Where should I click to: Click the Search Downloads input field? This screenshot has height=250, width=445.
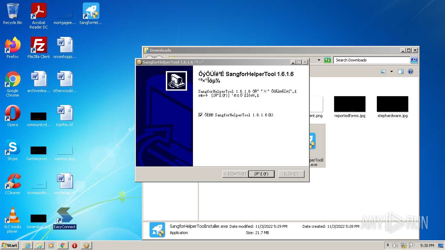(x=372, y=60)
